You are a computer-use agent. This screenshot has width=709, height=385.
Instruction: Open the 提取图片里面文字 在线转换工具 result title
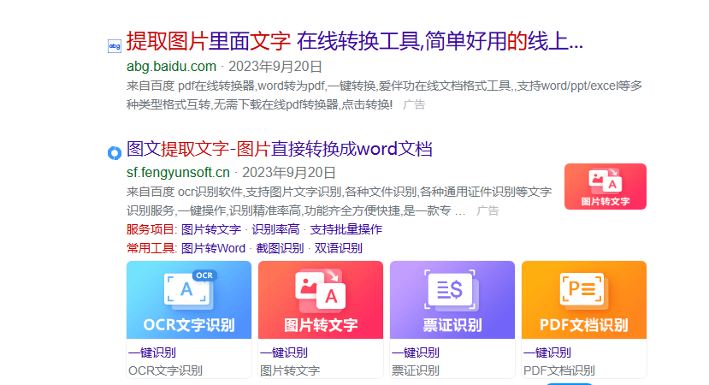coord(355,41)
